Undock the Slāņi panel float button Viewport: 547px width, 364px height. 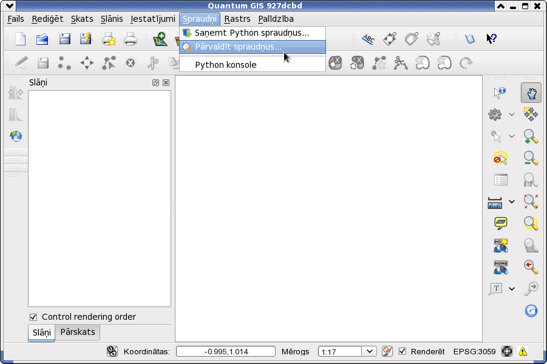click(155, 83)
